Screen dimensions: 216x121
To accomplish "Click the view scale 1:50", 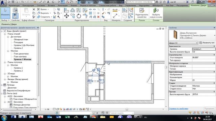I will click(47, 109).
